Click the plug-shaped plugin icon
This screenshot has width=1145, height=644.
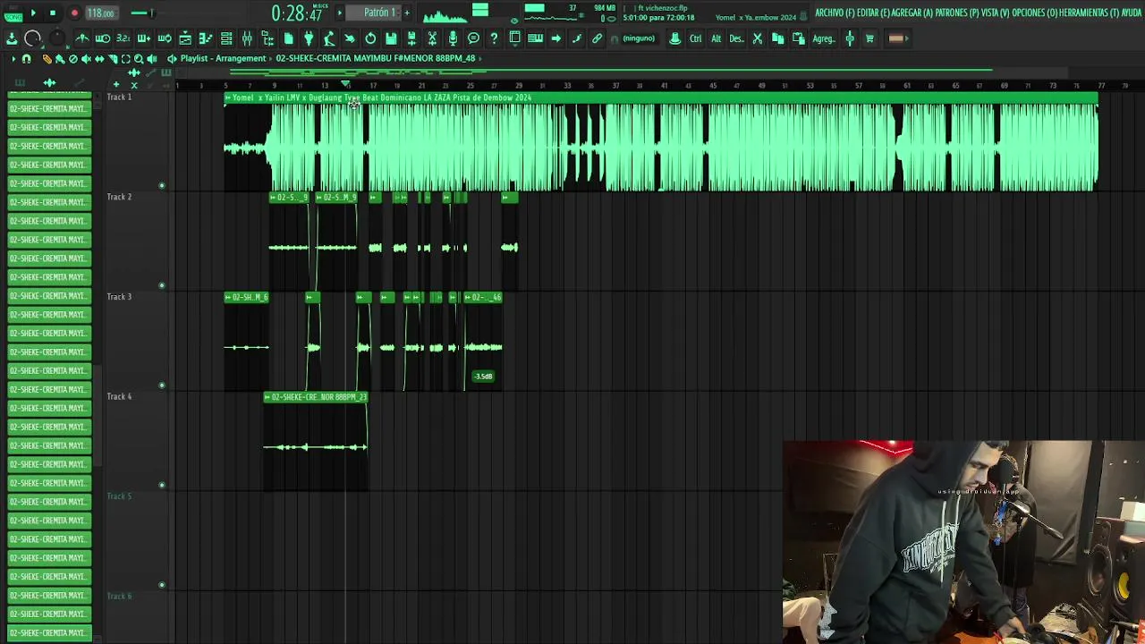[x=309, y=38]
